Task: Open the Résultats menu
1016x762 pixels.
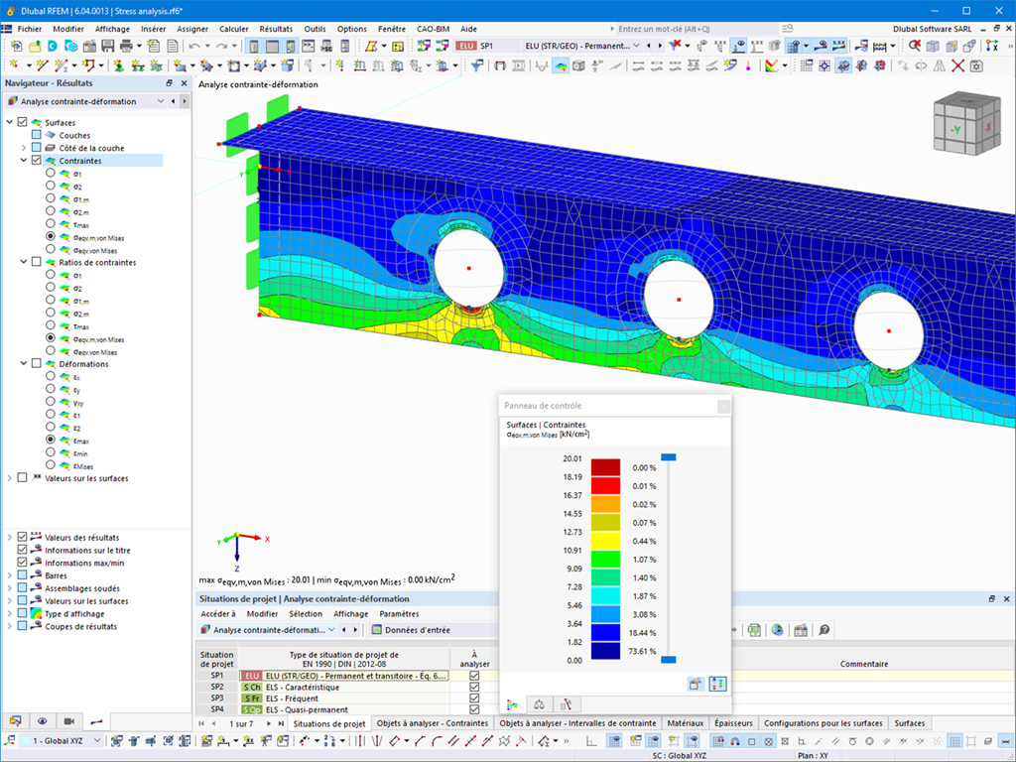Action: tap(276, 29)
